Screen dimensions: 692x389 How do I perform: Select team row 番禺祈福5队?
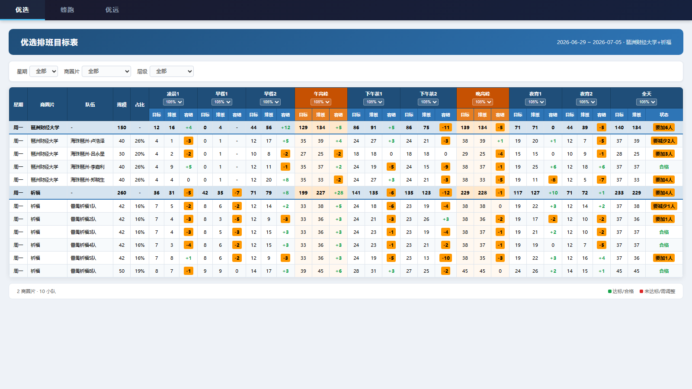(346, 258)
